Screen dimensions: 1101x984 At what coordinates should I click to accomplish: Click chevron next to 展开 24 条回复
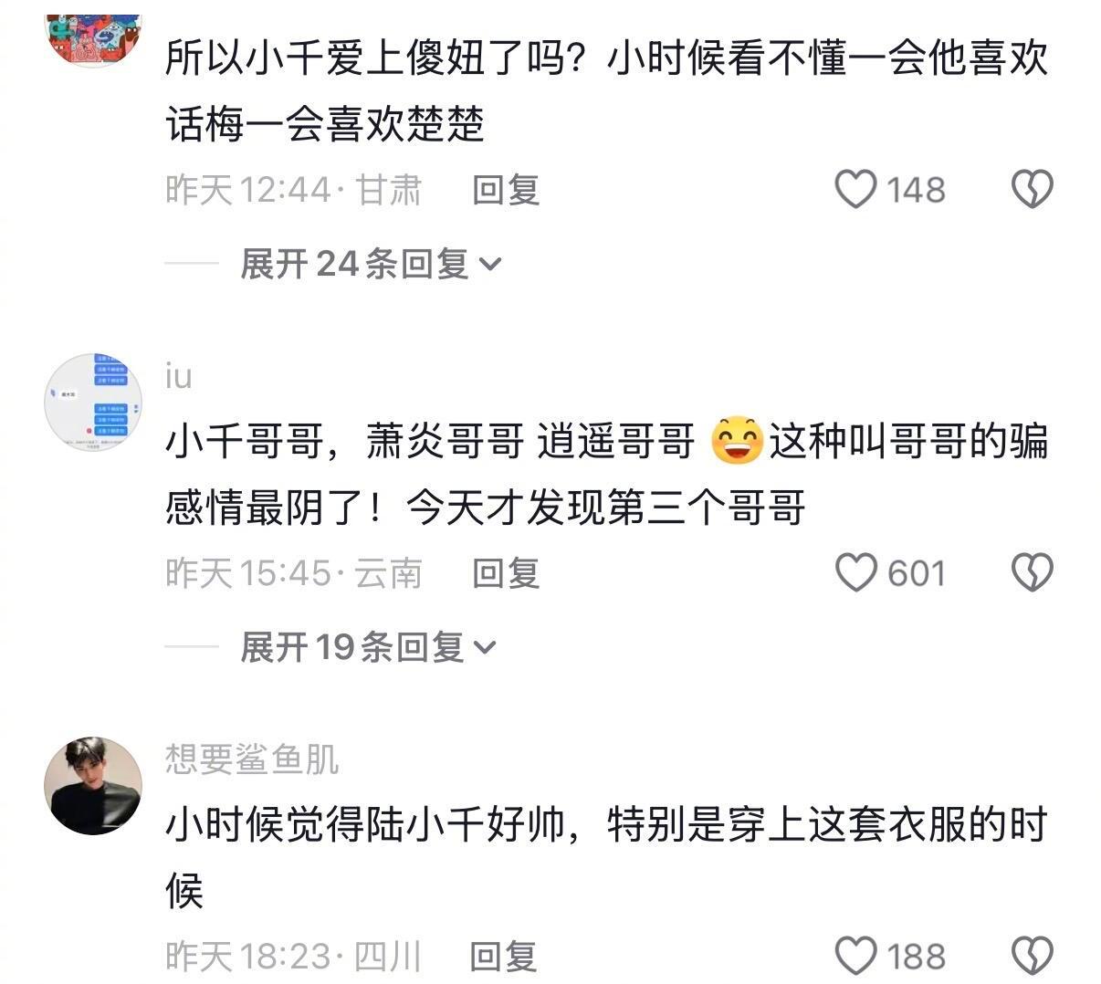click(x=490, y=266)
